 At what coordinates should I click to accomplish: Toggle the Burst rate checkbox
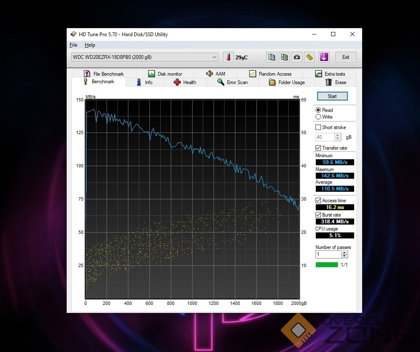[x=318, y=215]
